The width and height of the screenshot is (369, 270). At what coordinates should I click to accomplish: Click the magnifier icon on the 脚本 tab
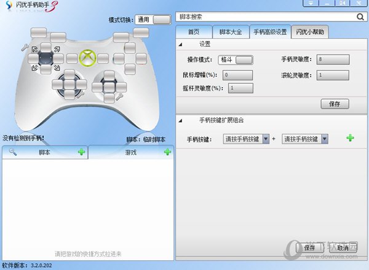point(13,152)
